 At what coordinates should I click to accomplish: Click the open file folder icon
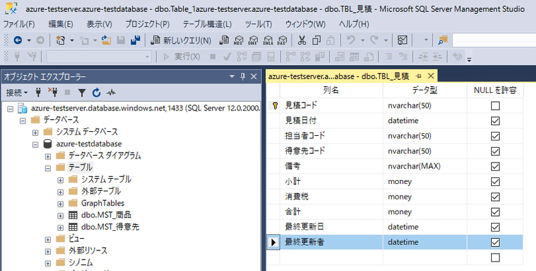(x=107, y=40)
